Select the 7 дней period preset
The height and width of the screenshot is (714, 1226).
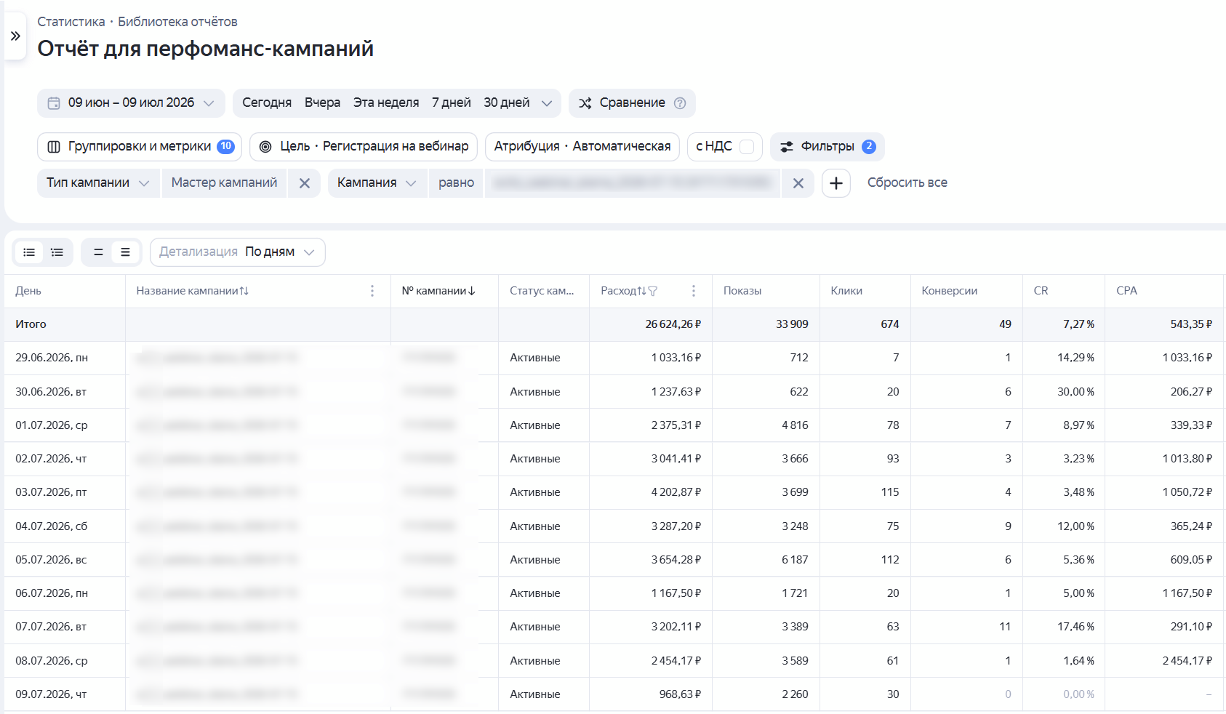(452, 103)
